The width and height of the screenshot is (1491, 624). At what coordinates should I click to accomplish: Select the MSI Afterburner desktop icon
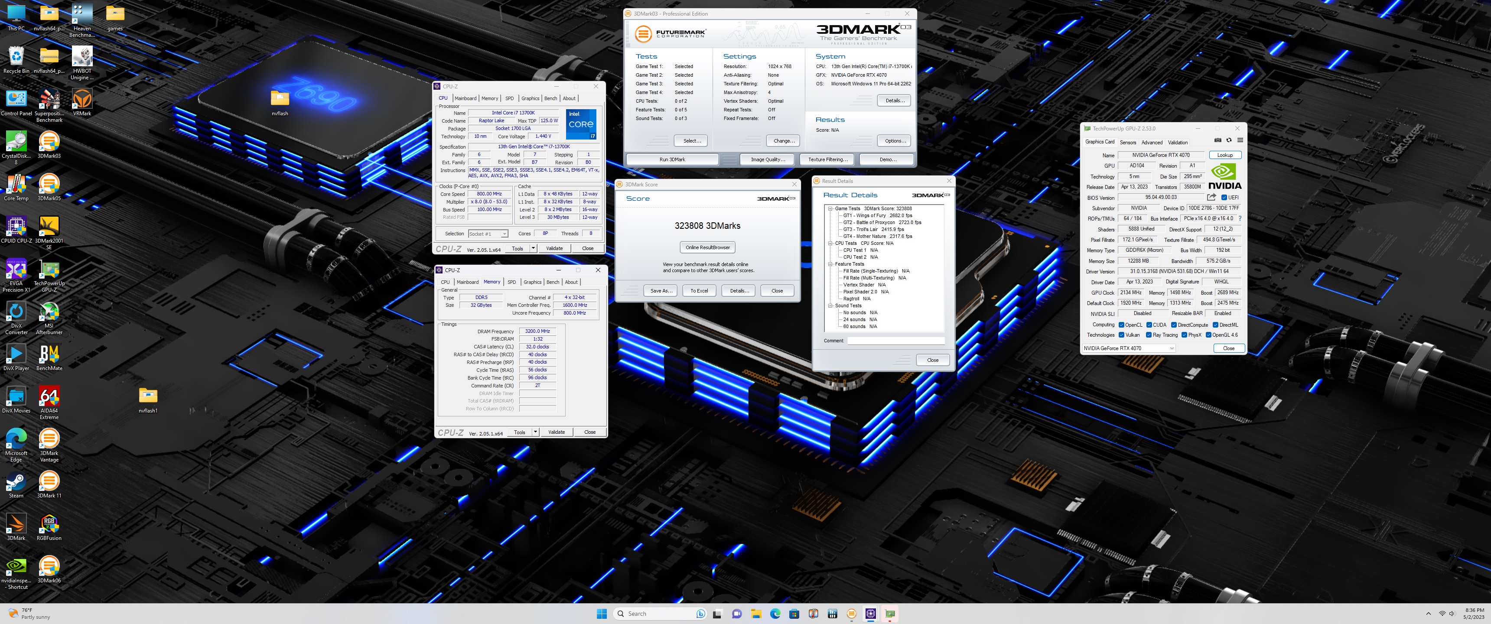tap(49, 317)
